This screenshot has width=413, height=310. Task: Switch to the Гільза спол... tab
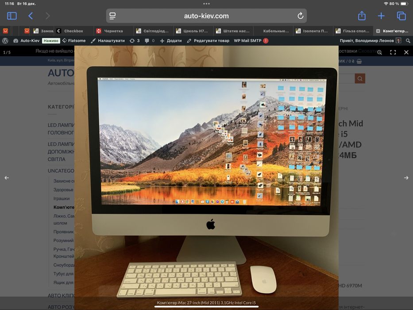pos(353,31)
